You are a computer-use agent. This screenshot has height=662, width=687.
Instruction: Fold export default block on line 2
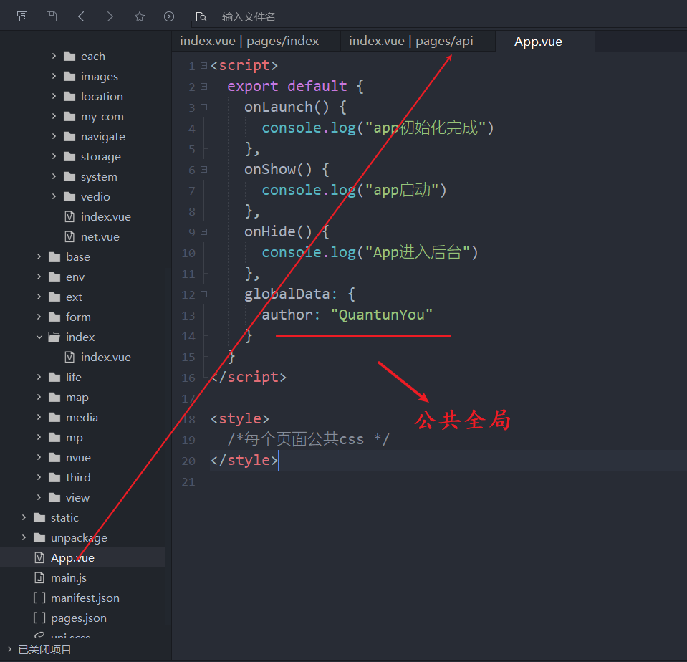(203, 86)
